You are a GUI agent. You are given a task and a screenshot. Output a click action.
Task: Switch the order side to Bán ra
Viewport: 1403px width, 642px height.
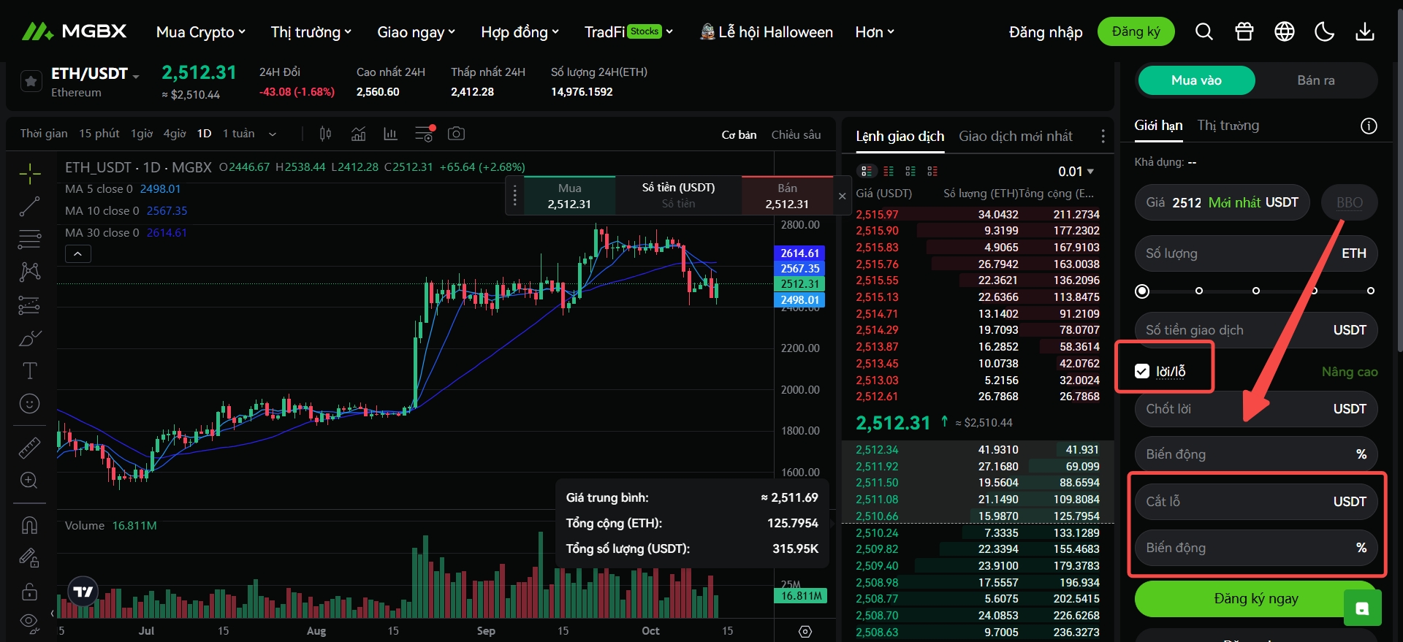(x=1316, y=80)
